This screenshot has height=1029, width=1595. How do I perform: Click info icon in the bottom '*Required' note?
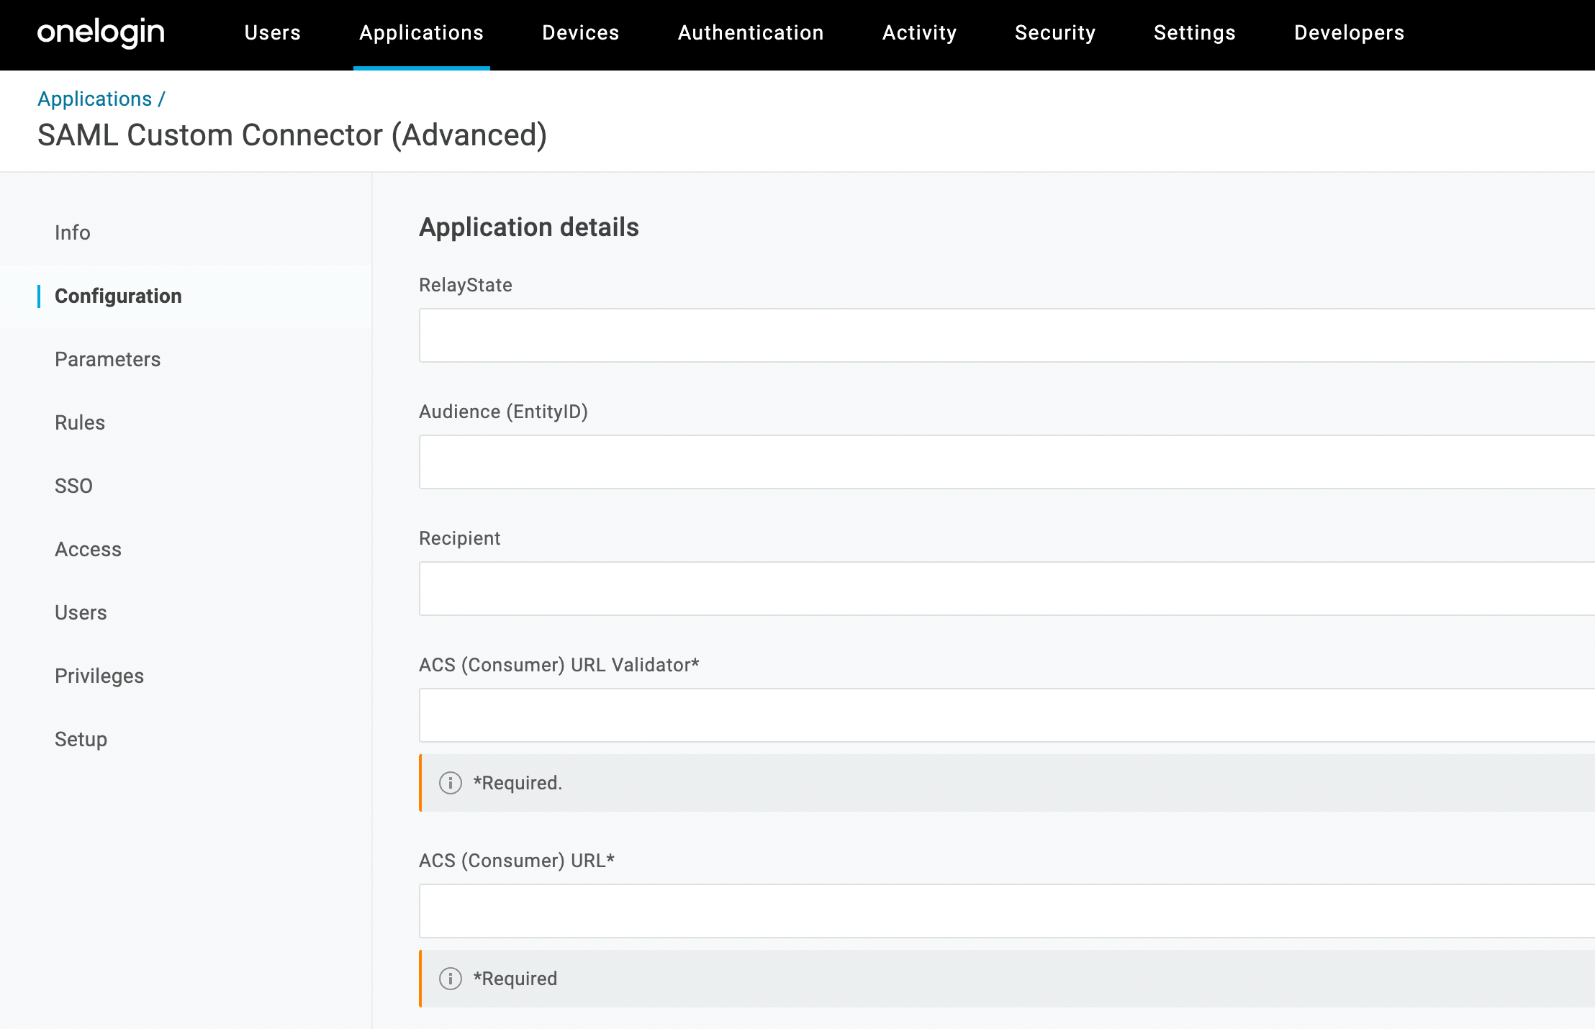pos(451,979)
